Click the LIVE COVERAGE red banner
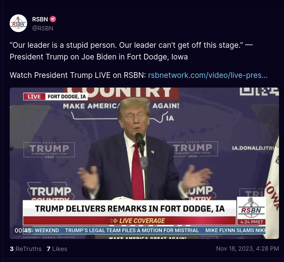The width and height of the screenshot is (284, 262). tap(129, 221)
